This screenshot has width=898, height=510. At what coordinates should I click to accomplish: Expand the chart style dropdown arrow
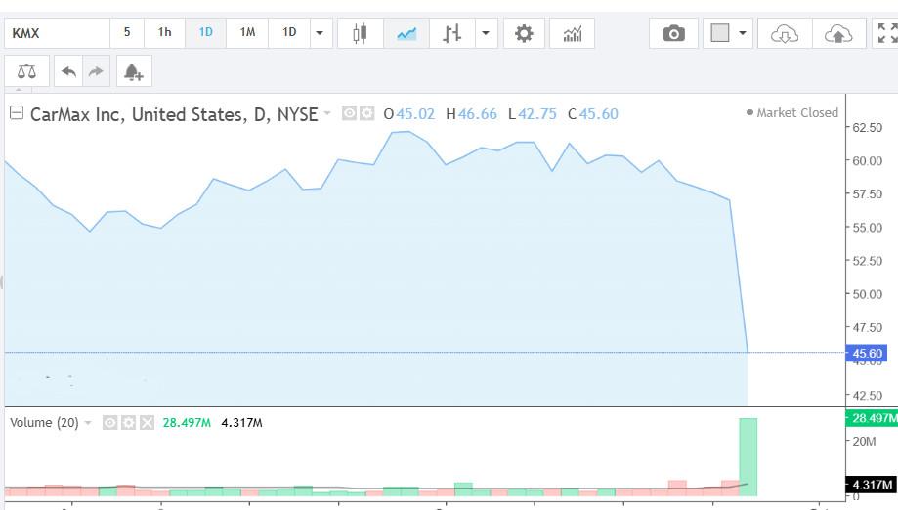486,34
